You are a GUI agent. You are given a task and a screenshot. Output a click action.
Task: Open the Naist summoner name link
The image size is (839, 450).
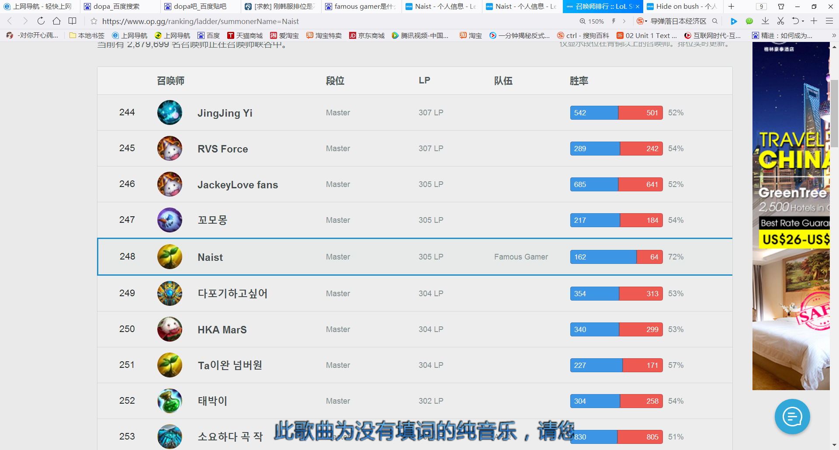[x=210, y=257]
